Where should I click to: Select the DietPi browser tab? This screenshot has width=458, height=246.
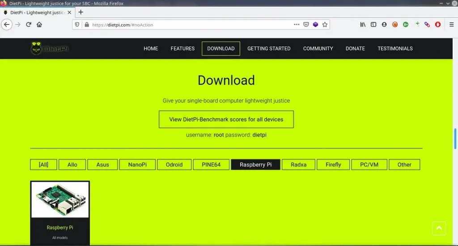click(38, 13)
